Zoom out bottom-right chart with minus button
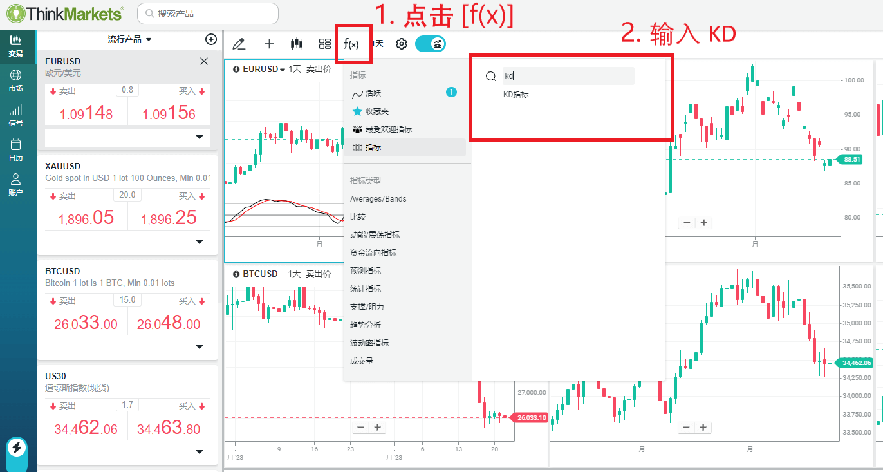883x472 pixels. 687,428
